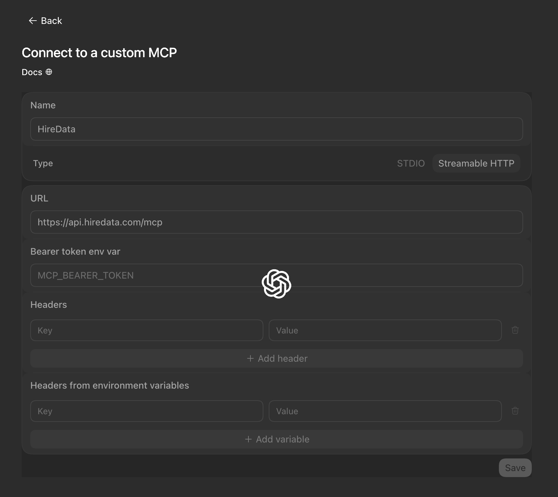Viewport: 558px width, 497px height.
Task: Click the environment variables Key field
Action: [147, 411]
